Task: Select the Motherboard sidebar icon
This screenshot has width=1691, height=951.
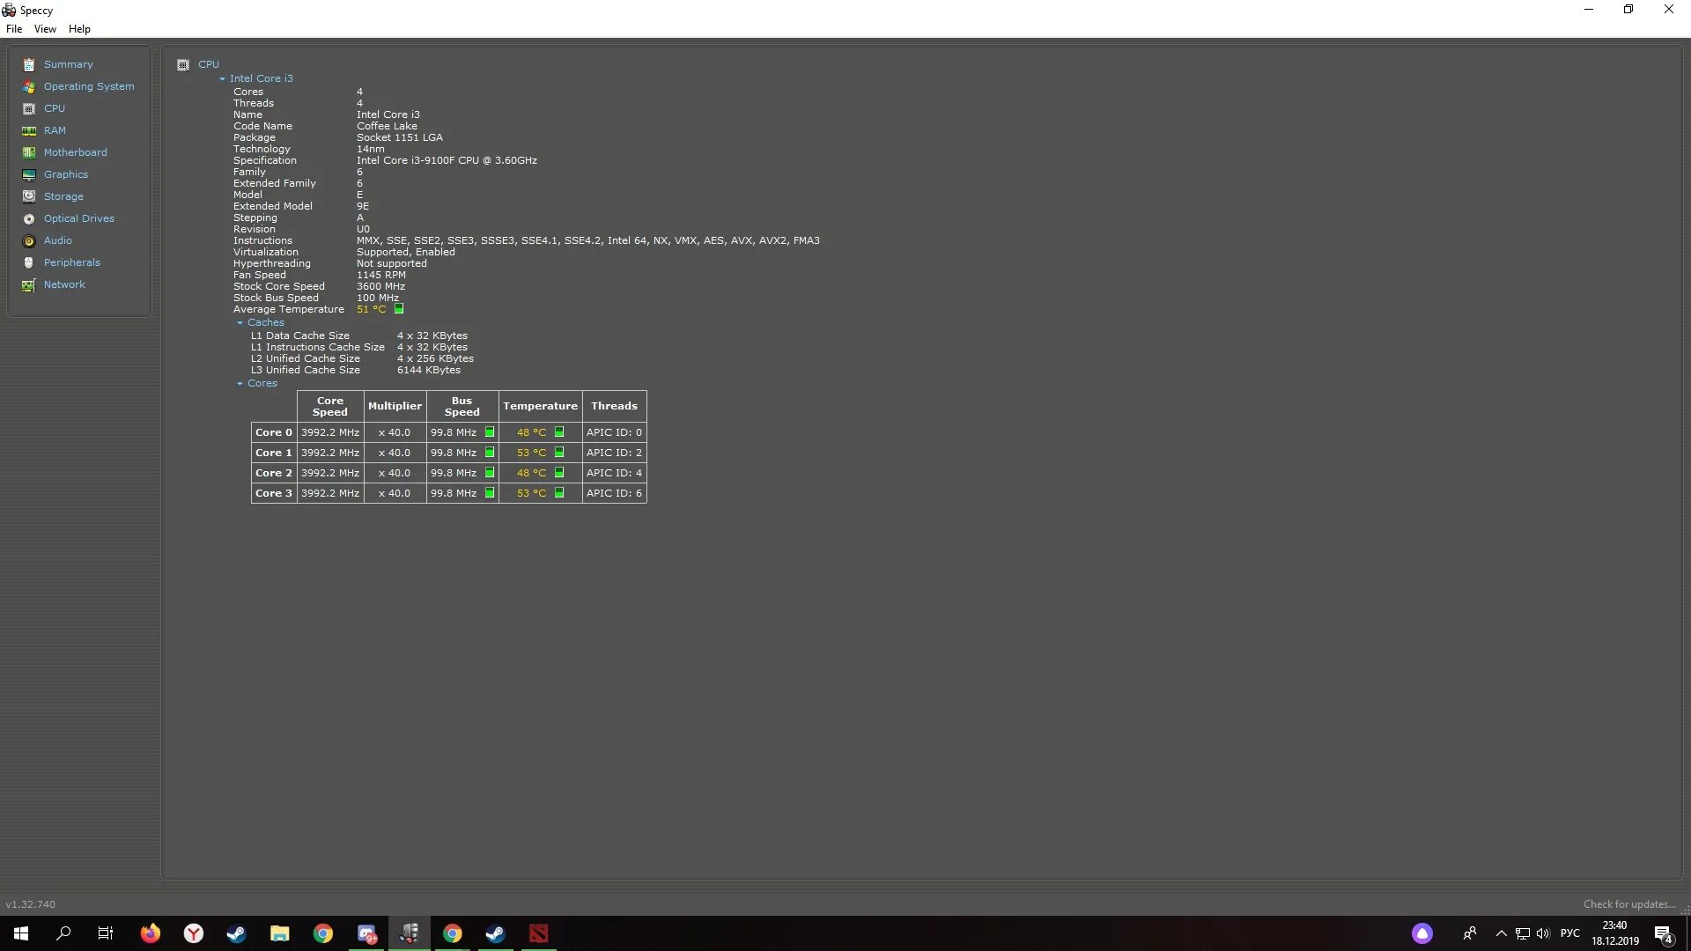Action: point(29,153)
